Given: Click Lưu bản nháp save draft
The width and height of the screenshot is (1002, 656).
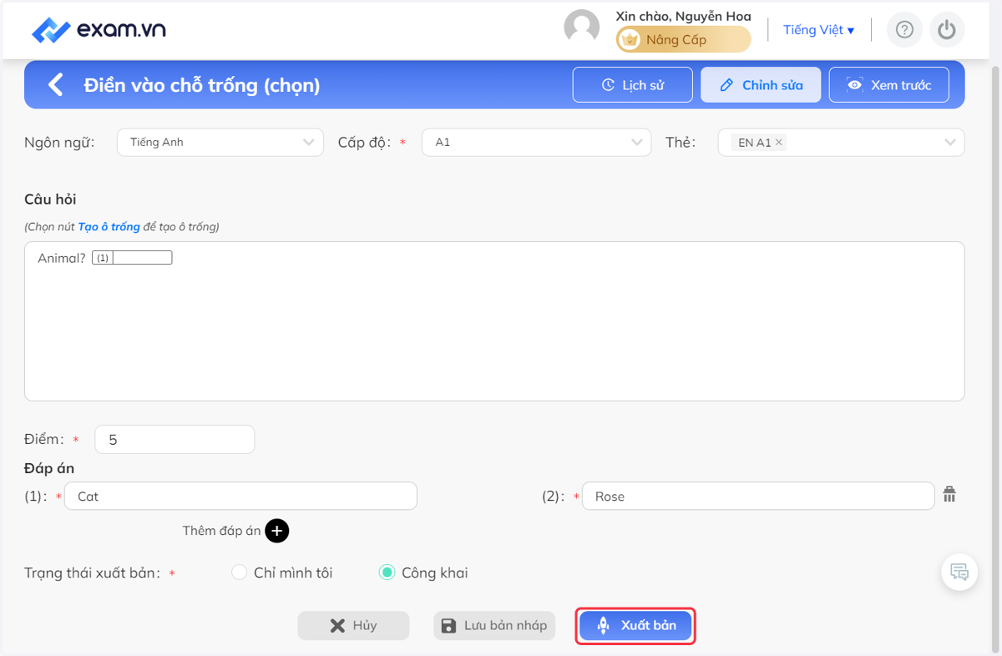Looking at the screenshot, I should [x=494, y=626].
